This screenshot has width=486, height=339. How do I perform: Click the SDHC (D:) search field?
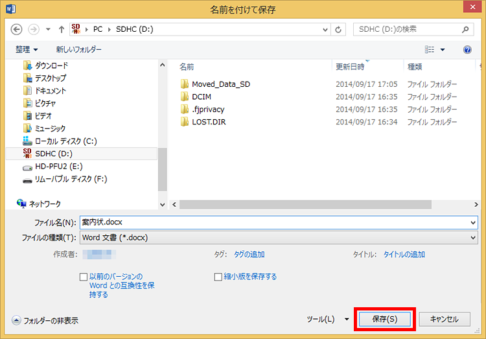point(408,30)
